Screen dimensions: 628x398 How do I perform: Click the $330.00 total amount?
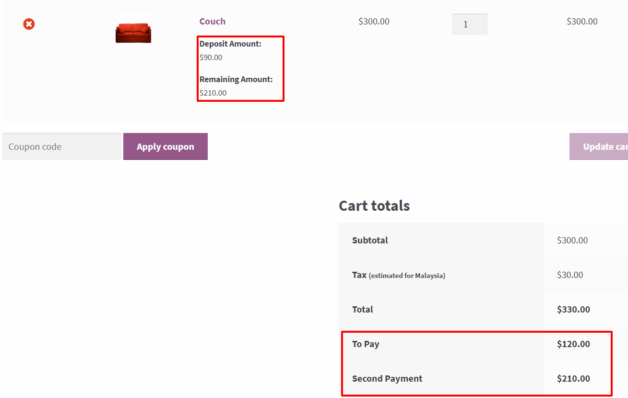(573, 309)
